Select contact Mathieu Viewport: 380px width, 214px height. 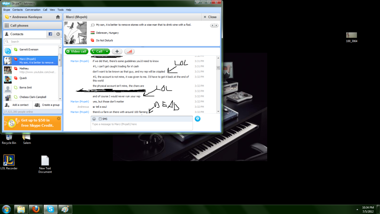[31, 70]
